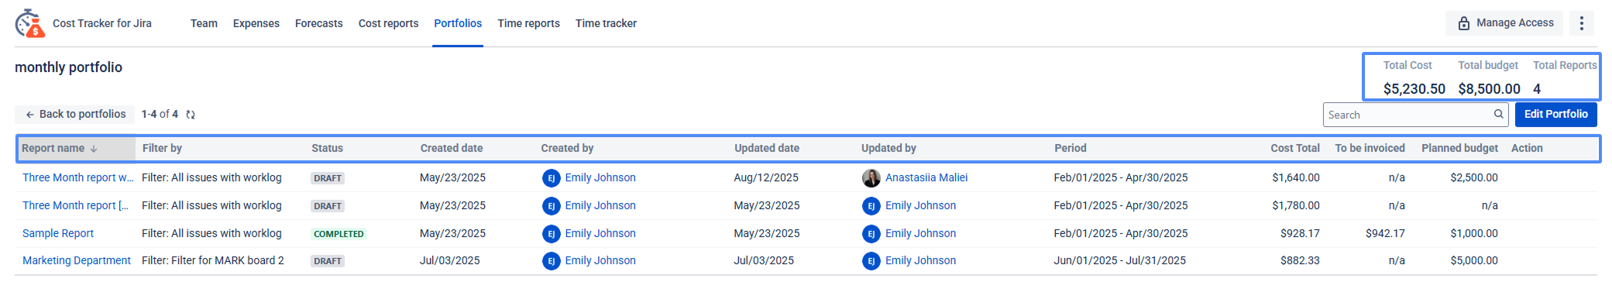Click the COMPLETED status badge
The height and width of the screenshot is (282, 1612).
click(339, 234)
